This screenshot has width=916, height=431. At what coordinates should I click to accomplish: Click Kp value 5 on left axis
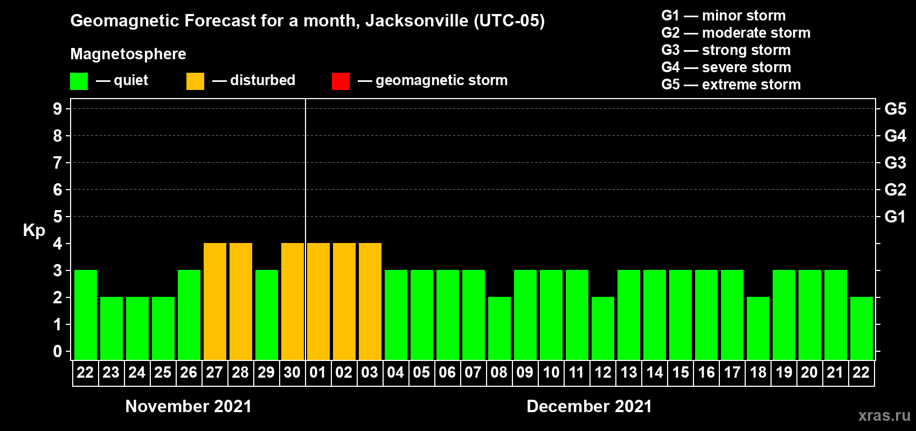58,217
